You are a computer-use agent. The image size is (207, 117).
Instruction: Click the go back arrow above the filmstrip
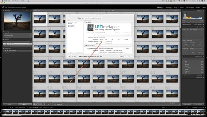click(x=11, y=107)
